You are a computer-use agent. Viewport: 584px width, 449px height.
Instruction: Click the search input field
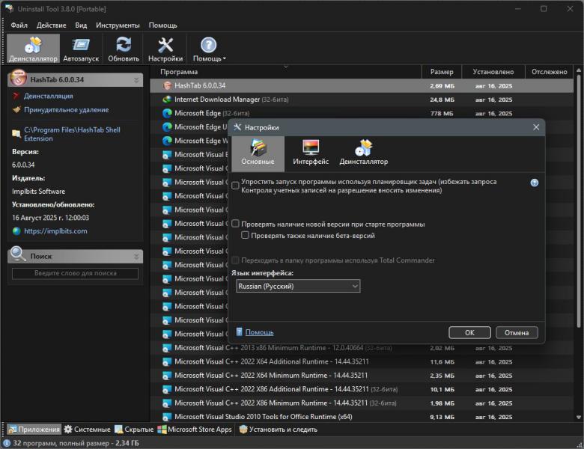[x=75, y=273]
